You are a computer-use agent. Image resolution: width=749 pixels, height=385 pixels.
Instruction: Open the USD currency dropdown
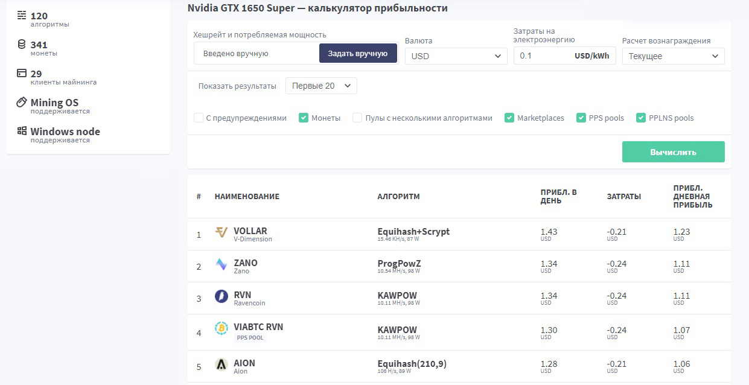pyautogui.click(x=456, y=56)
